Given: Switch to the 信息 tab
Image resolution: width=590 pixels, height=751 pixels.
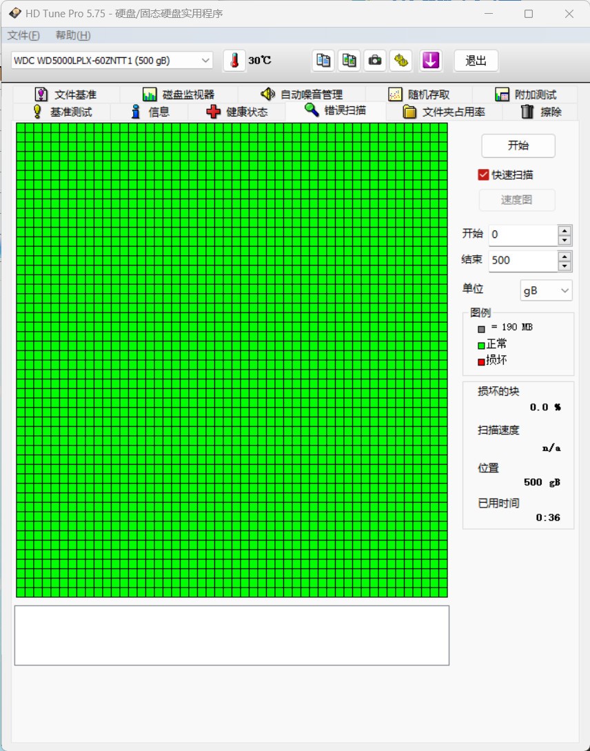Looking at the screenshot, I should (x=150, y=112).
